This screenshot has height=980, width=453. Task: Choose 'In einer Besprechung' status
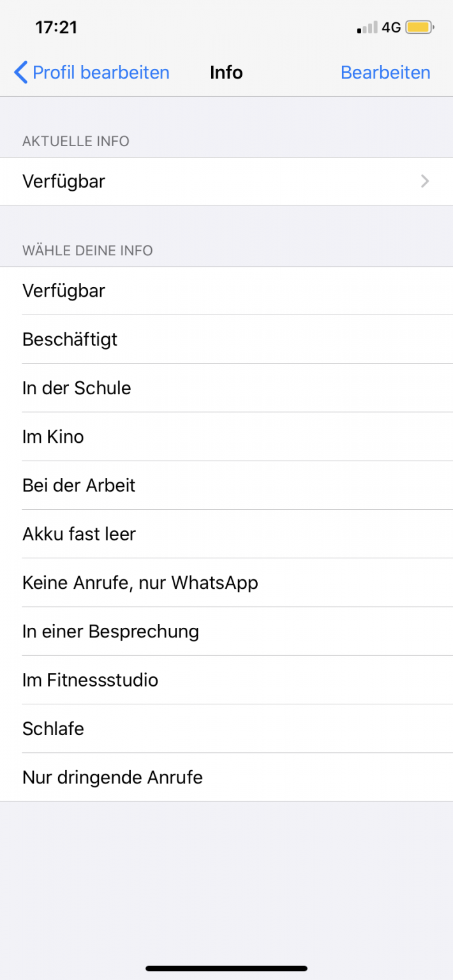tap(110, 631)
